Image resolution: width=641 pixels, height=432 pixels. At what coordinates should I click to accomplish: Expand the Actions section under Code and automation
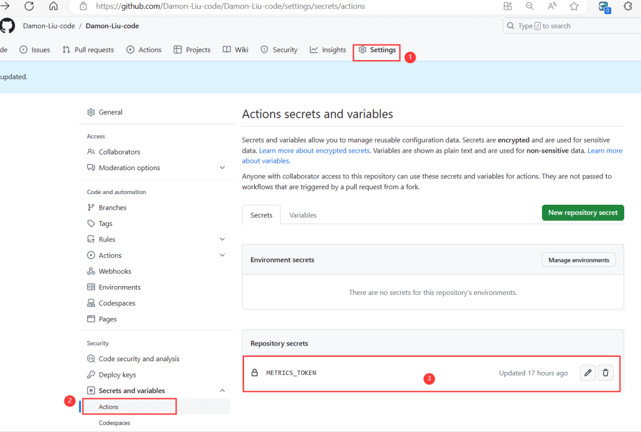222,255
